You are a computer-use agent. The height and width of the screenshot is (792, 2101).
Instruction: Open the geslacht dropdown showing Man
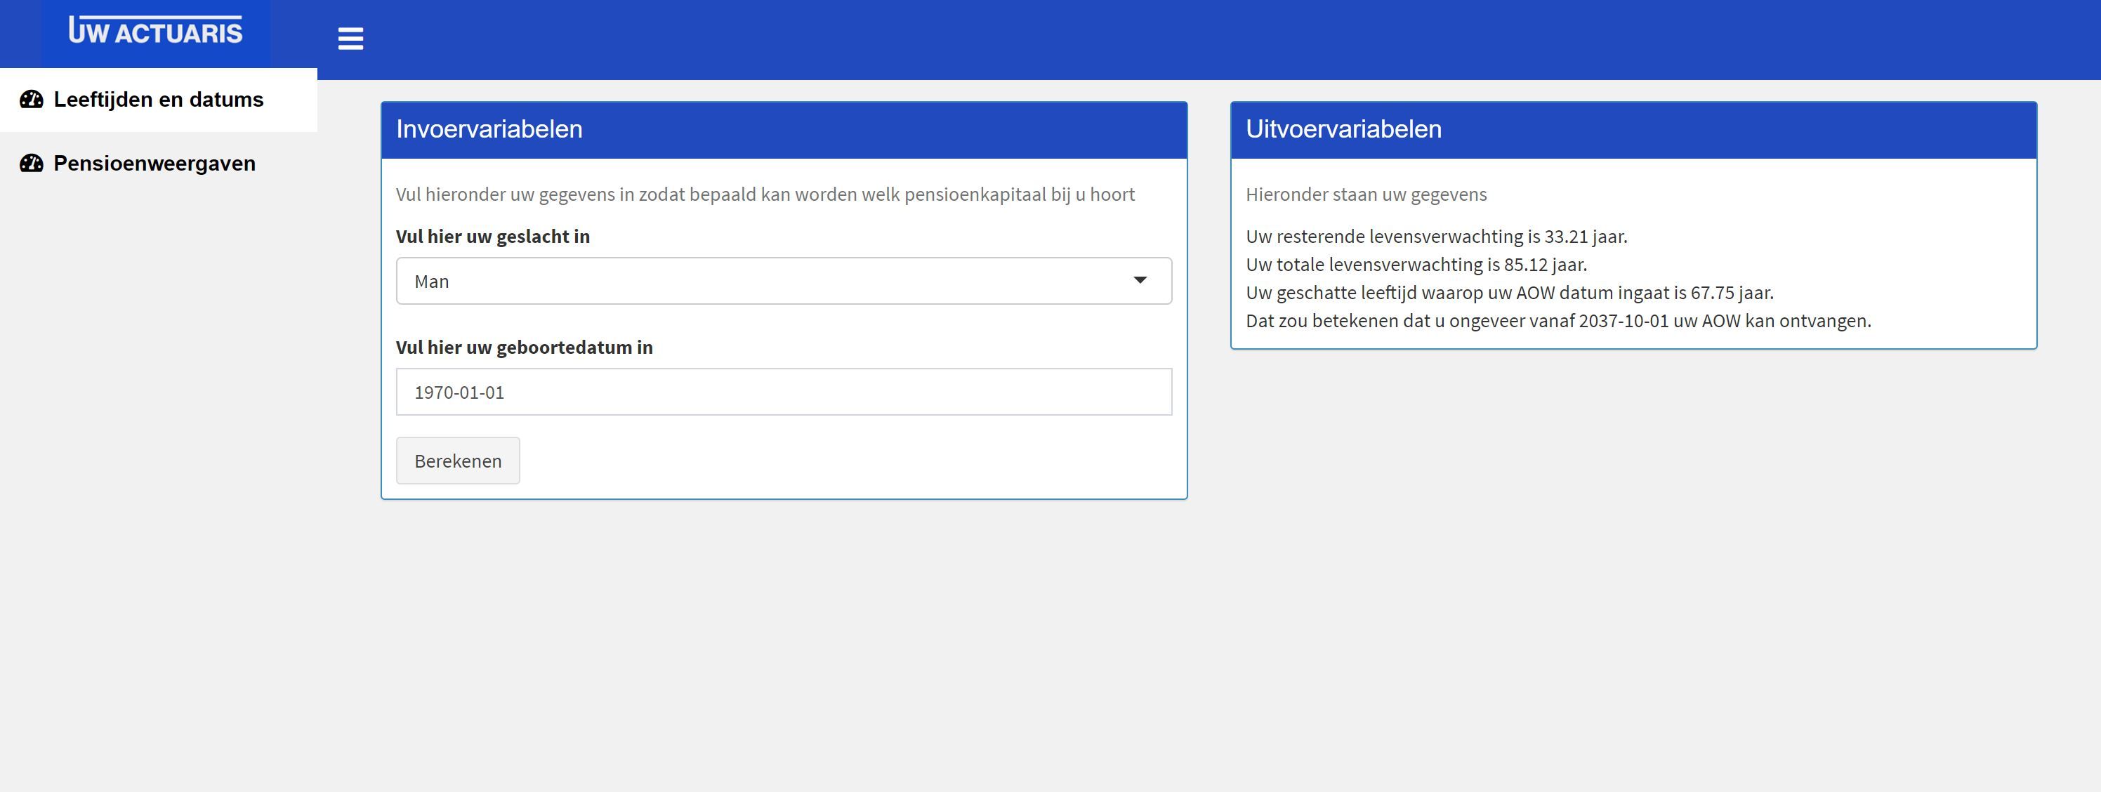coord(767,282)
